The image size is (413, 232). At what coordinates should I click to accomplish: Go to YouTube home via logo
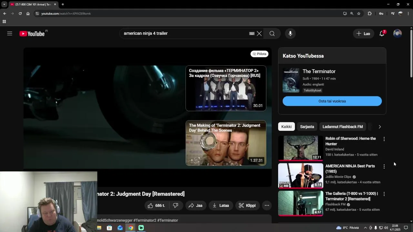pos(32,34)
